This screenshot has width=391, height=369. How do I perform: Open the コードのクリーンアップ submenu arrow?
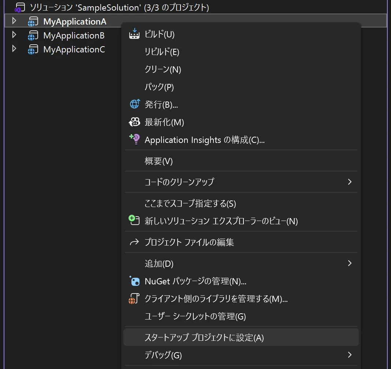coord(350,182)
